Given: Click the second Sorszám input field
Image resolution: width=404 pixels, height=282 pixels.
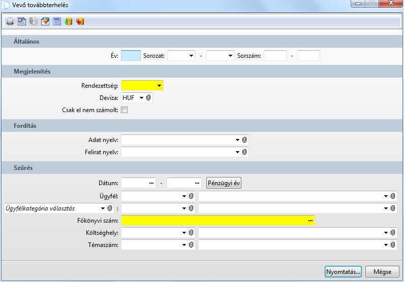Looking at the screenshot, I should [x=308, y=55].
